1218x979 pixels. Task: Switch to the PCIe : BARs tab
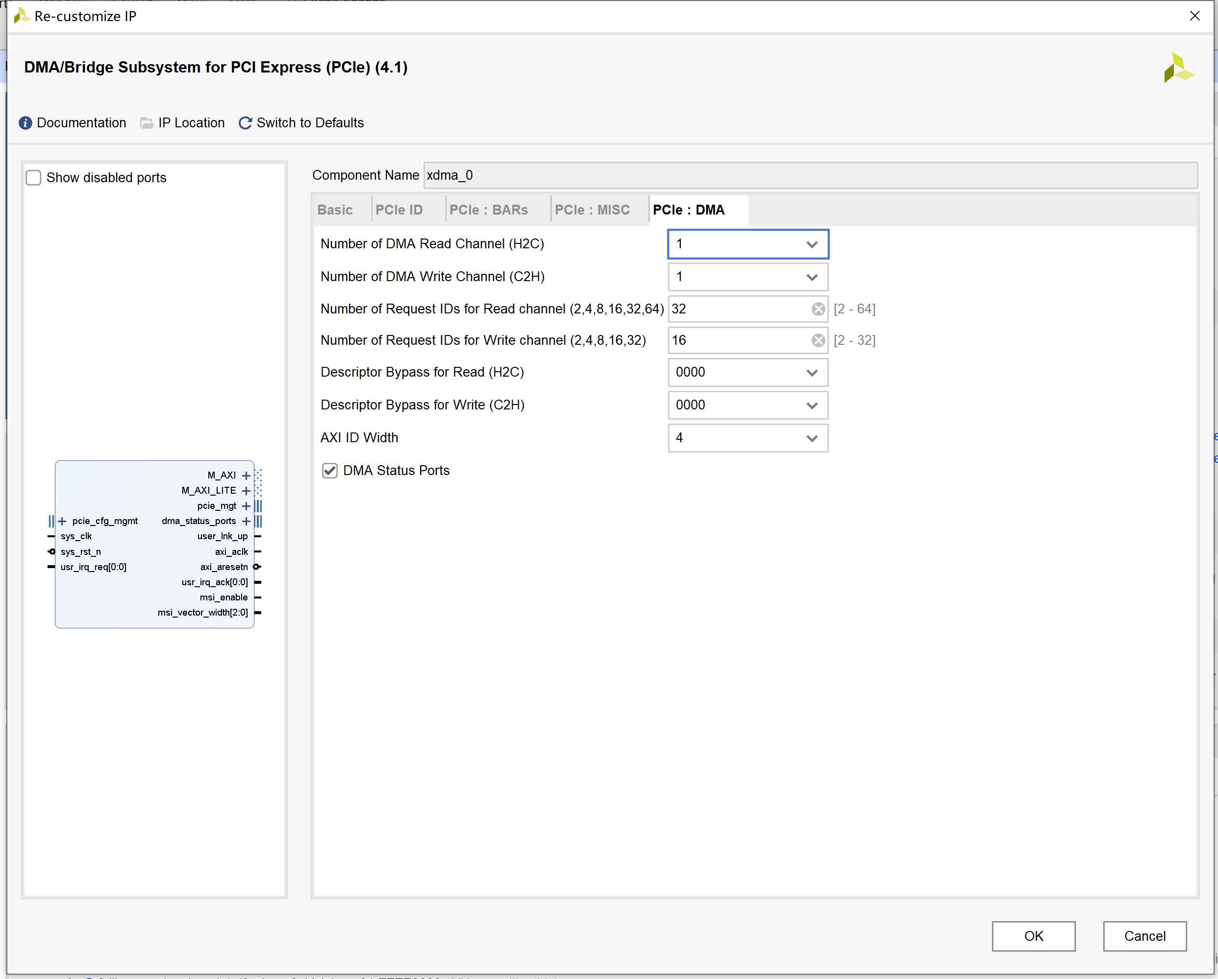[488, 210]
